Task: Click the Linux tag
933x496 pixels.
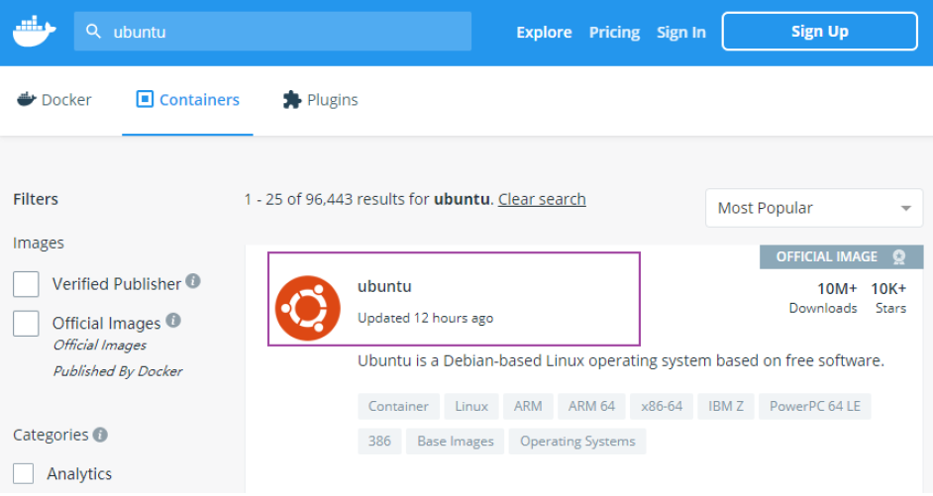Action: tap(471, 406)
